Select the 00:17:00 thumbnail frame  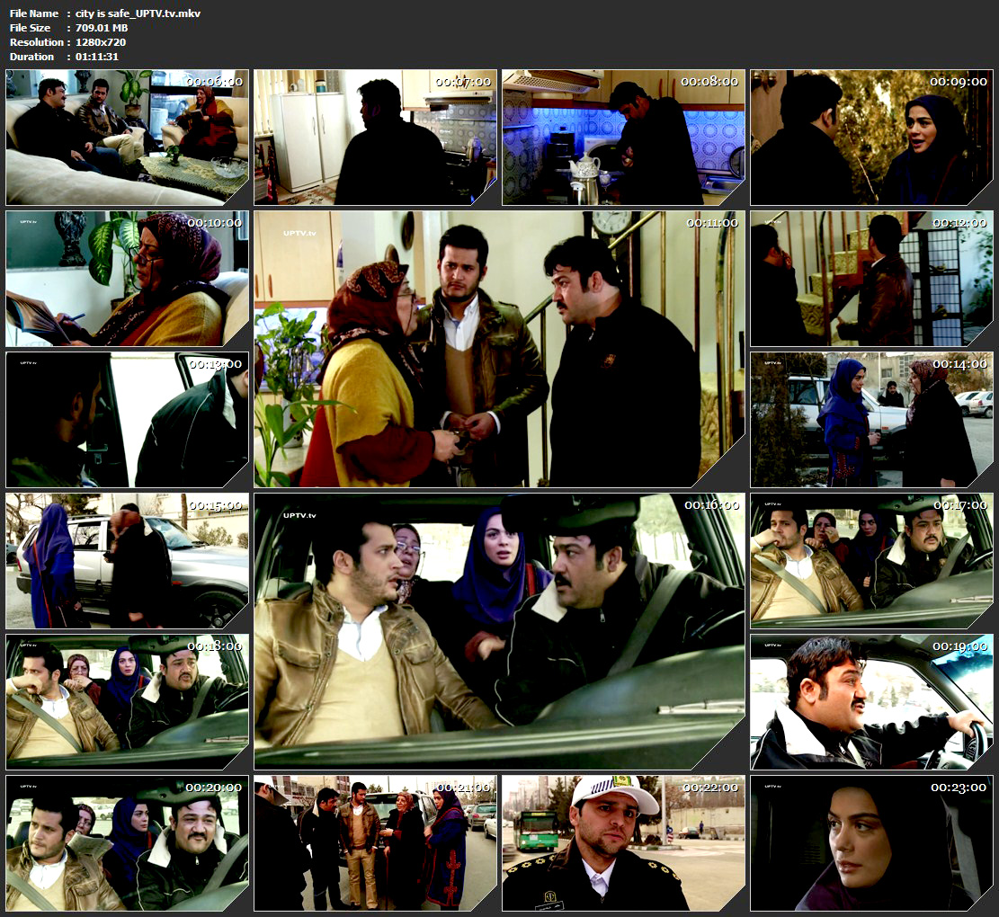click(871, 561)
